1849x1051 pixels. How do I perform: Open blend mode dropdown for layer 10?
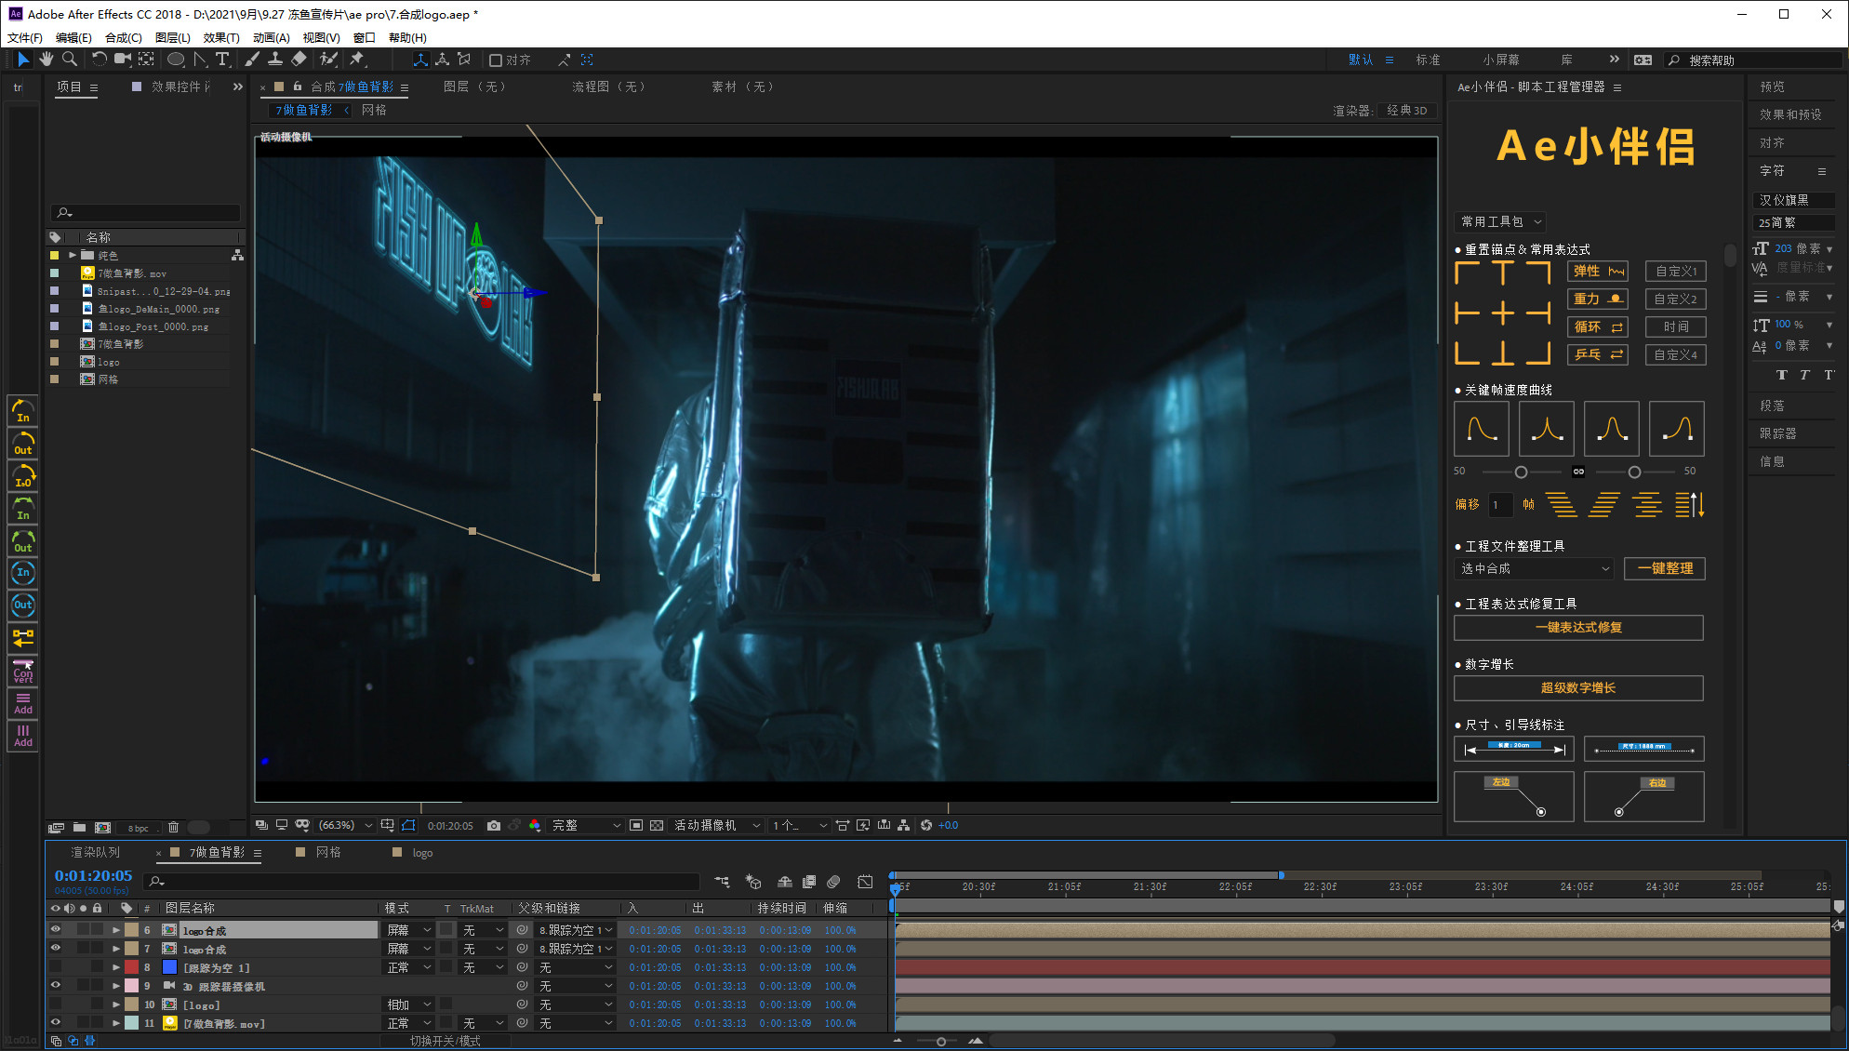(x=408, y=1004)
